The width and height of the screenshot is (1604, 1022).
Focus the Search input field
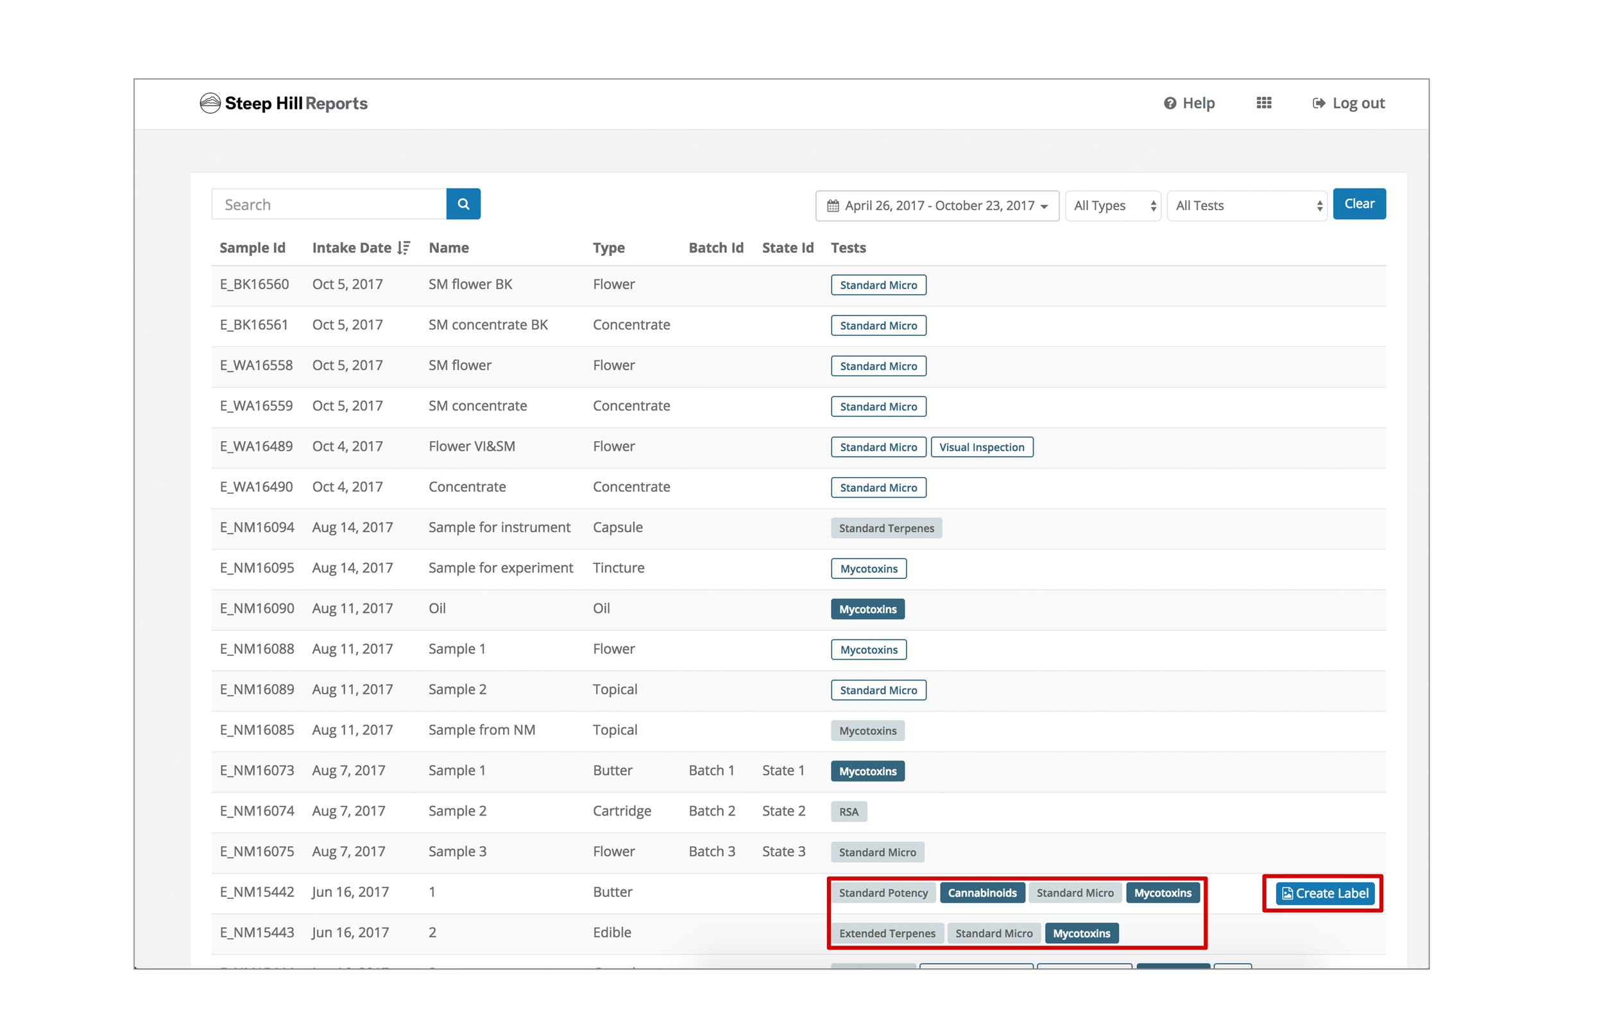pos(329,205)
